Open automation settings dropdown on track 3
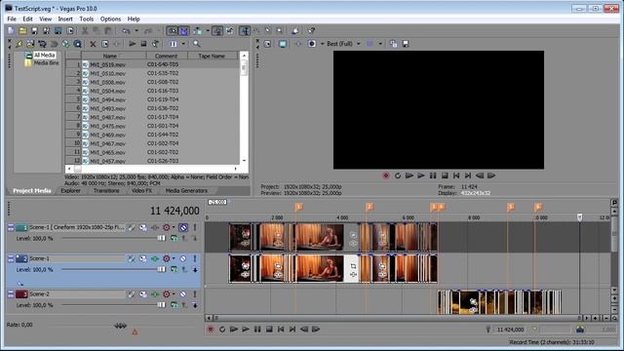The width and height of the screenshot is (624, 351). 174,294
